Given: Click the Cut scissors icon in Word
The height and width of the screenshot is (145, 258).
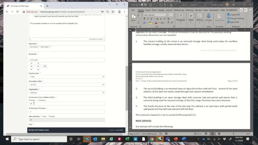Looking at the screenshot, I should [x=138, y=15].
